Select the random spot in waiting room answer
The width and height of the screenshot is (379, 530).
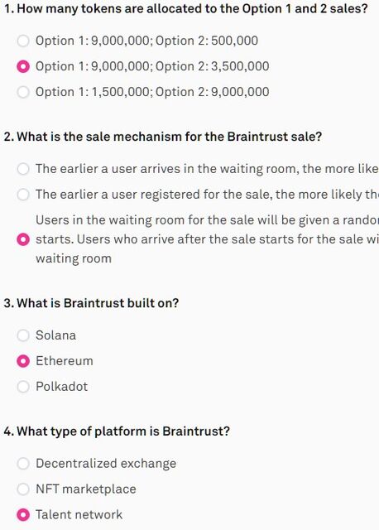23,239
